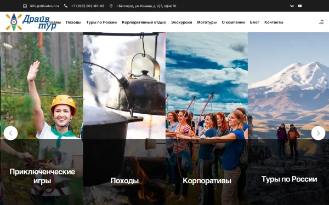
Task: Click the map pin location icon
Action: pos(111,6)
